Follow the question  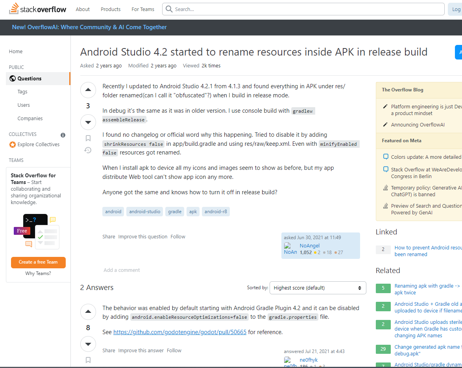tap(178, 237)
